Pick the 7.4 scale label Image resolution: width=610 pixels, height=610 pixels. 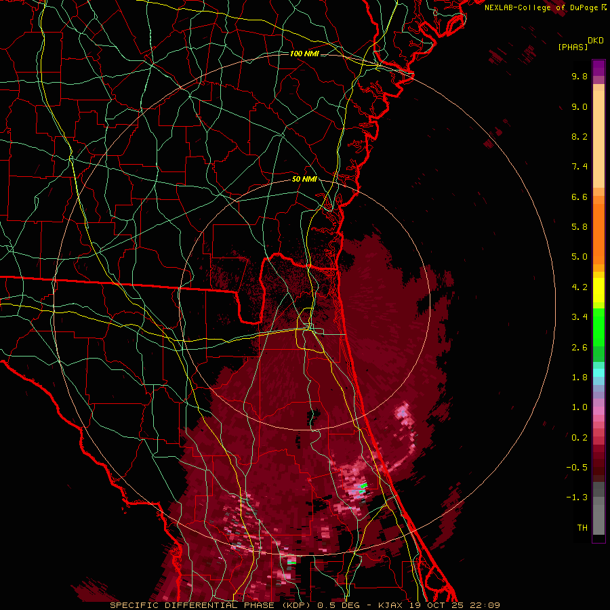[x=579, y=167]
